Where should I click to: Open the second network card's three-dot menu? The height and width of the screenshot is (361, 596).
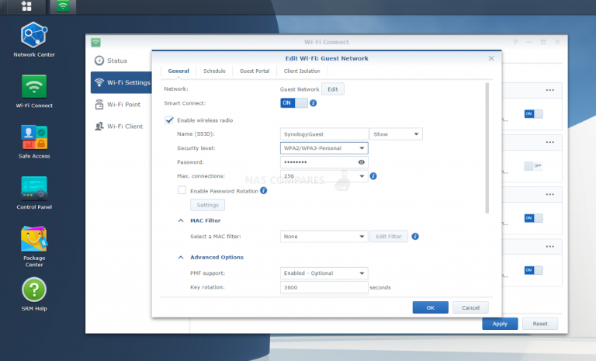[x=549, y=142]
